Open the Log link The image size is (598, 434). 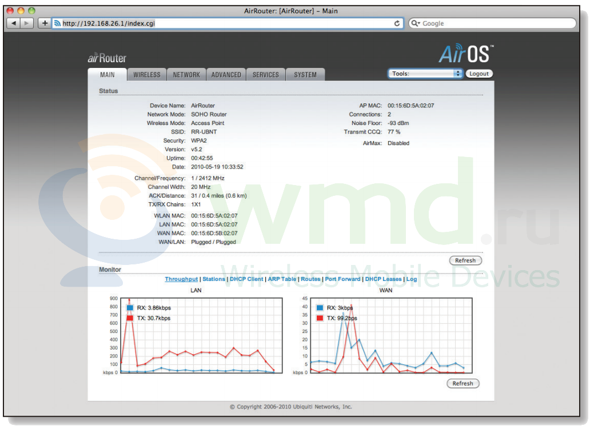412,279
